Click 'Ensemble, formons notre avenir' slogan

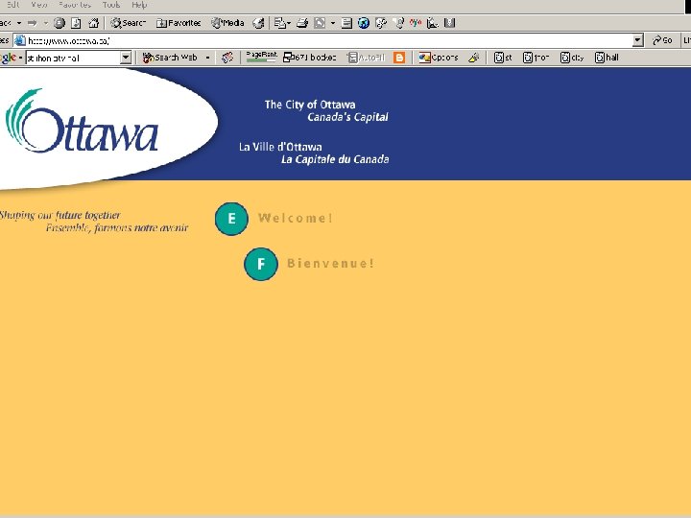tap(117, 227)
